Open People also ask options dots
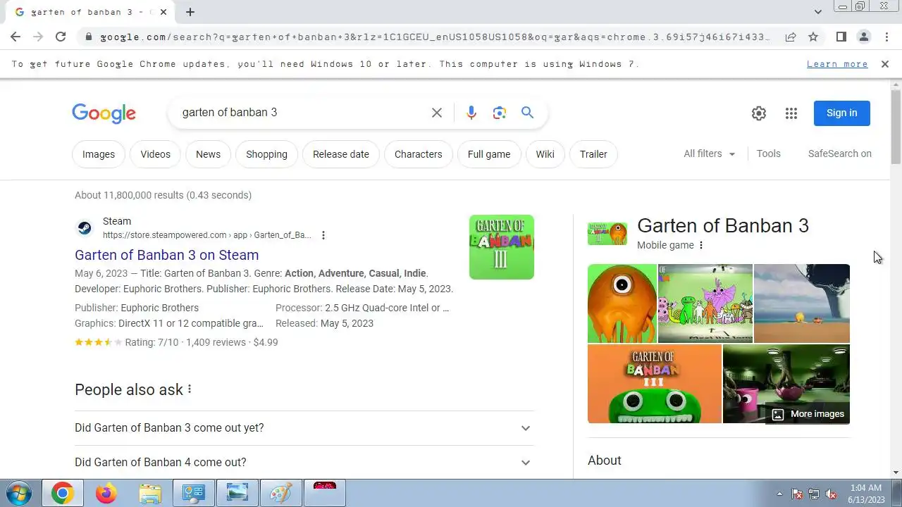This screenshot has height=507, width=902. click(190, 389)
